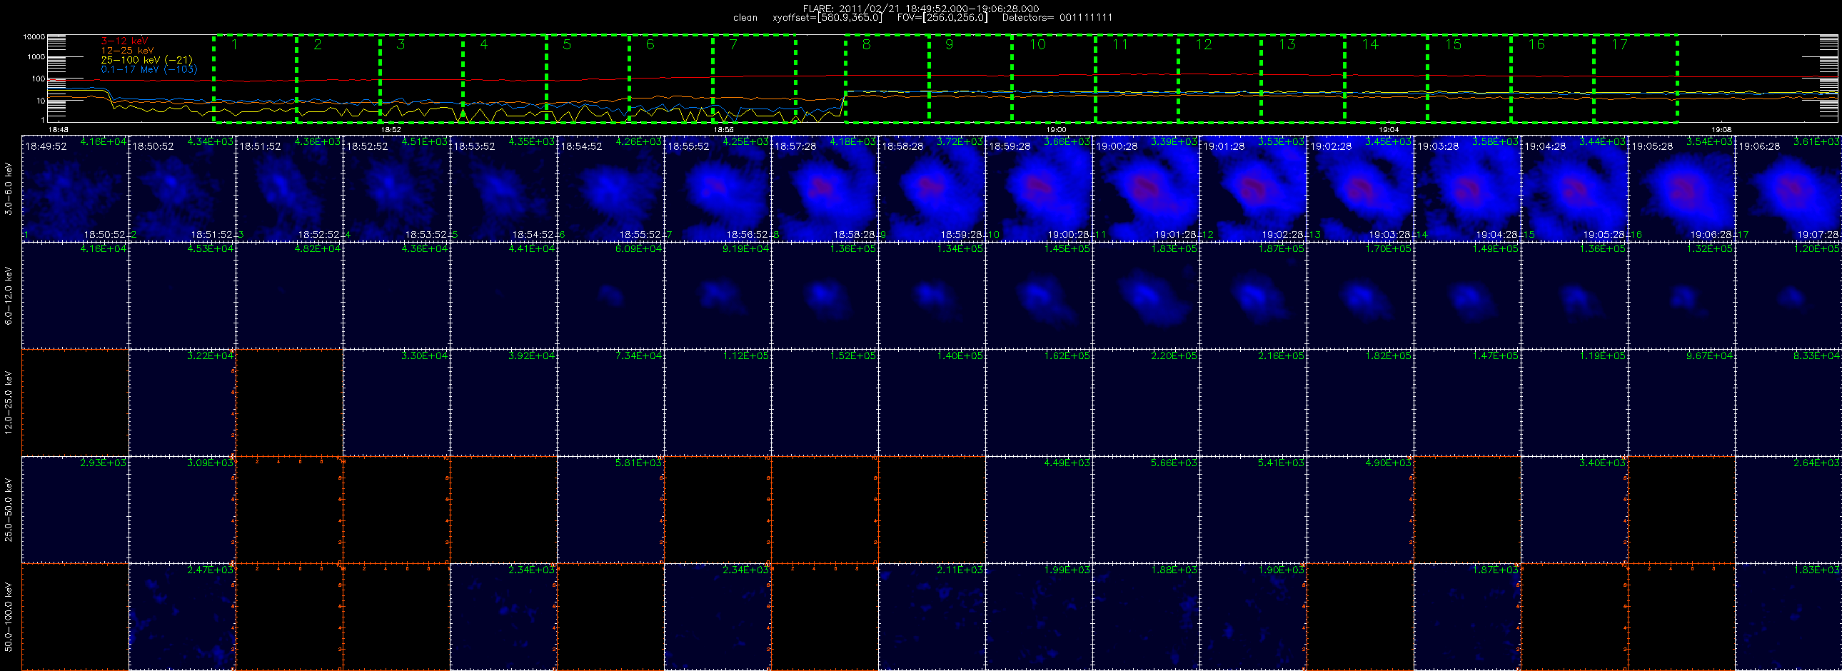Open the 6-12 keV image labeled 9.19E+04
The height and width of the screenshot is (671, 1842).
[x=718, y=295]
